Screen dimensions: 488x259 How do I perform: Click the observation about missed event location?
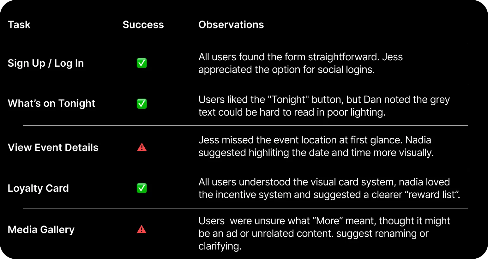click(316, 146)
